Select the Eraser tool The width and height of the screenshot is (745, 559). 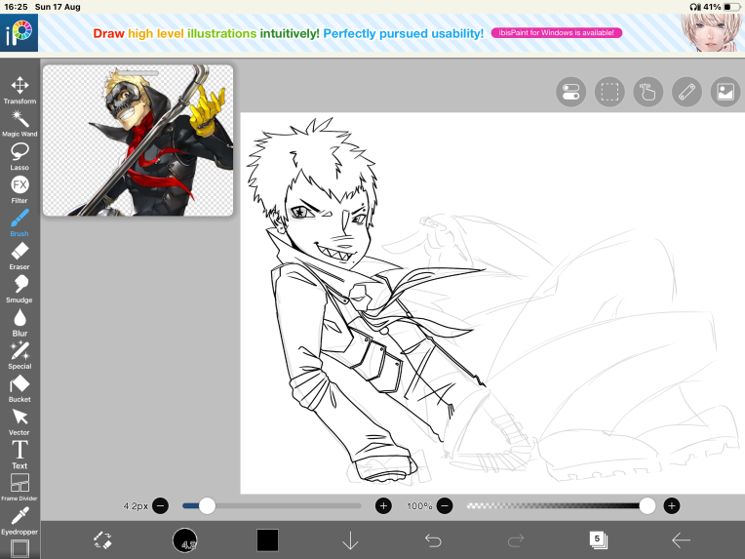click(20, 257)
